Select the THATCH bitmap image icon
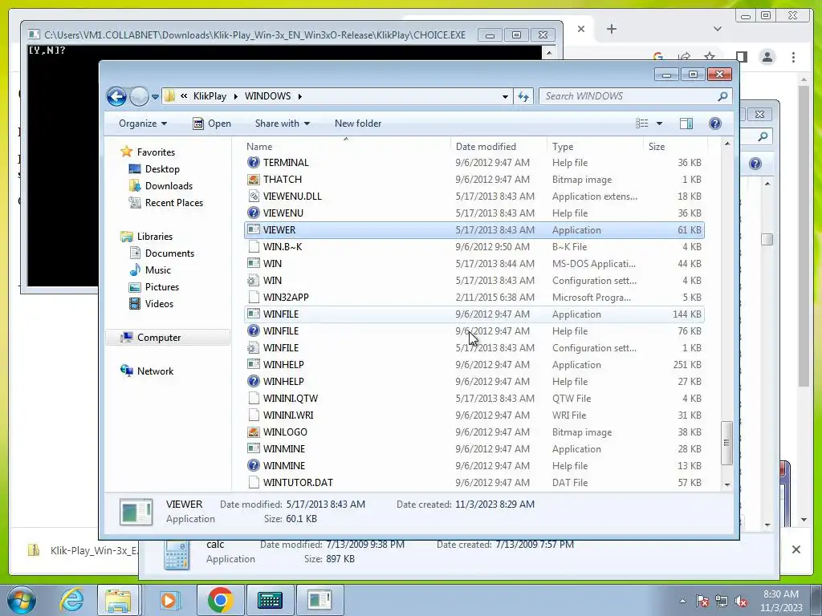Image resolution: width=822 pixels, height=616 pixels. pyautogui.click(x=253, y=180)
